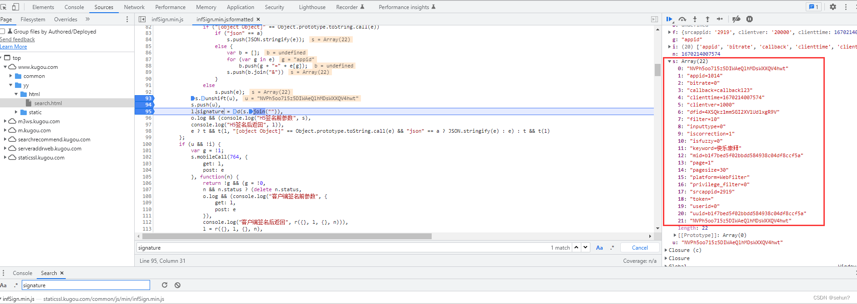Go to next search match arrow

pyautogui.click(x=585, y=247)
